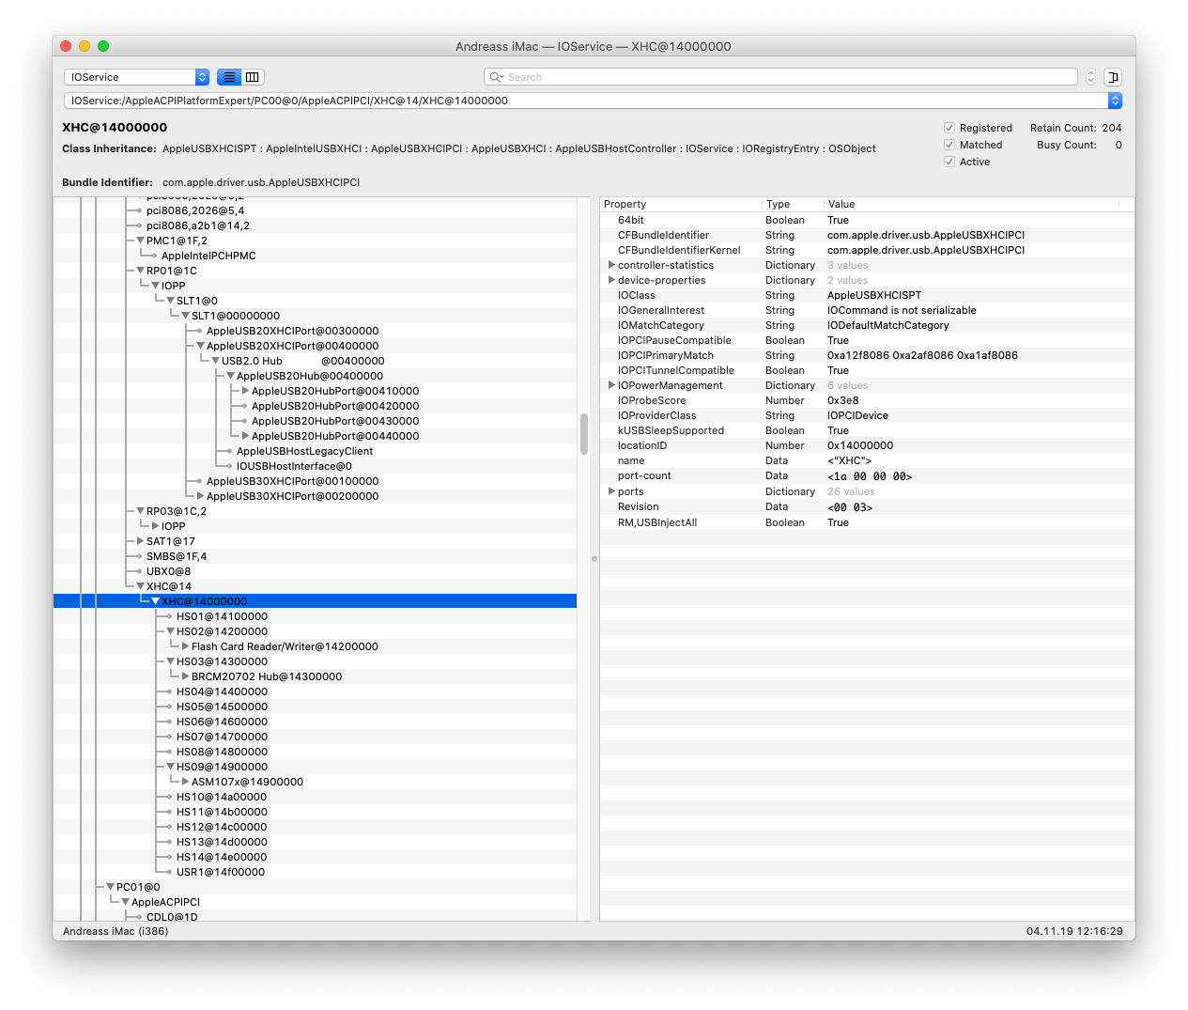
Task: Select the Revision property row
Action: pos(867,506)
